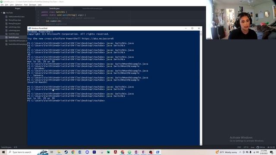
Task: Switch to the SwitchEx.java editor tab
Action: click(x=54, y=9)
